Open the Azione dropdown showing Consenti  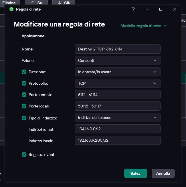tap(117, 60)
